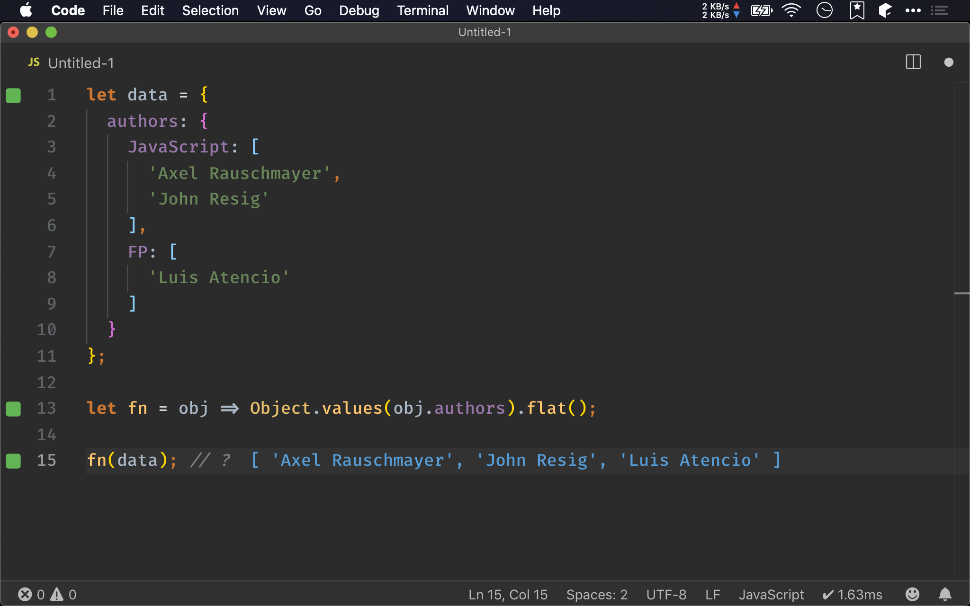Open the Terminal menu
Image resolution: width=970 pixels, height=606 pixels.
(422, 10)
